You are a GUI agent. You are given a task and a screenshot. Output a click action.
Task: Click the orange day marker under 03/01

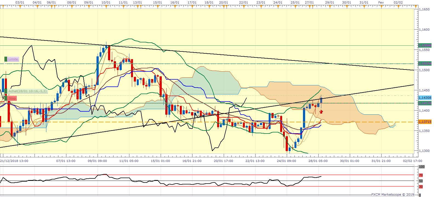[x=20, y=7]
